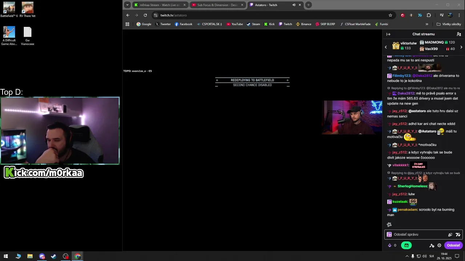Close the Sub Focus YouTube tab
Screen dimensions: 465x261
coord(242,5)
